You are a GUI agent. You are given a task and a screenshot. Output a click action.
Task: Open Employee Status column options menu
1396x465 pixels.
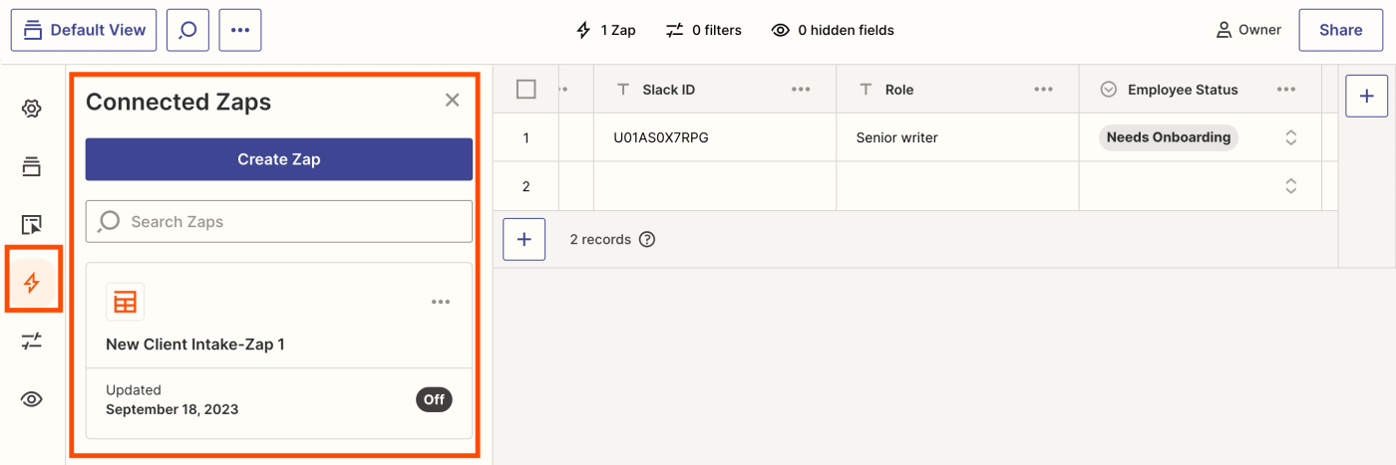pos(1286,90)
